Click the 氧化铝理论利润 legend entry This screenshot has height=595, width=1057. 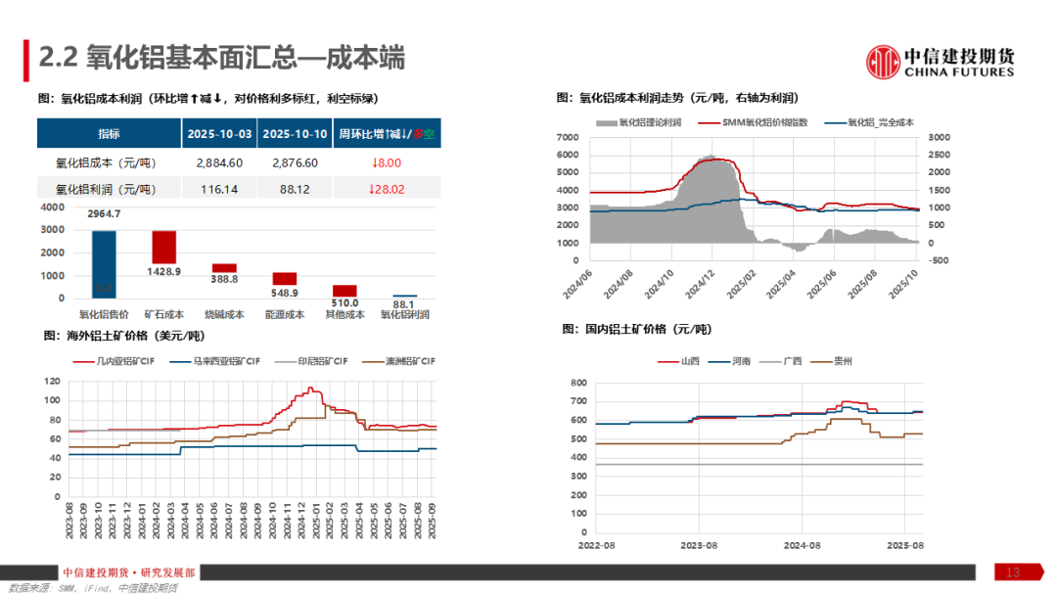(x=639, y=122)
